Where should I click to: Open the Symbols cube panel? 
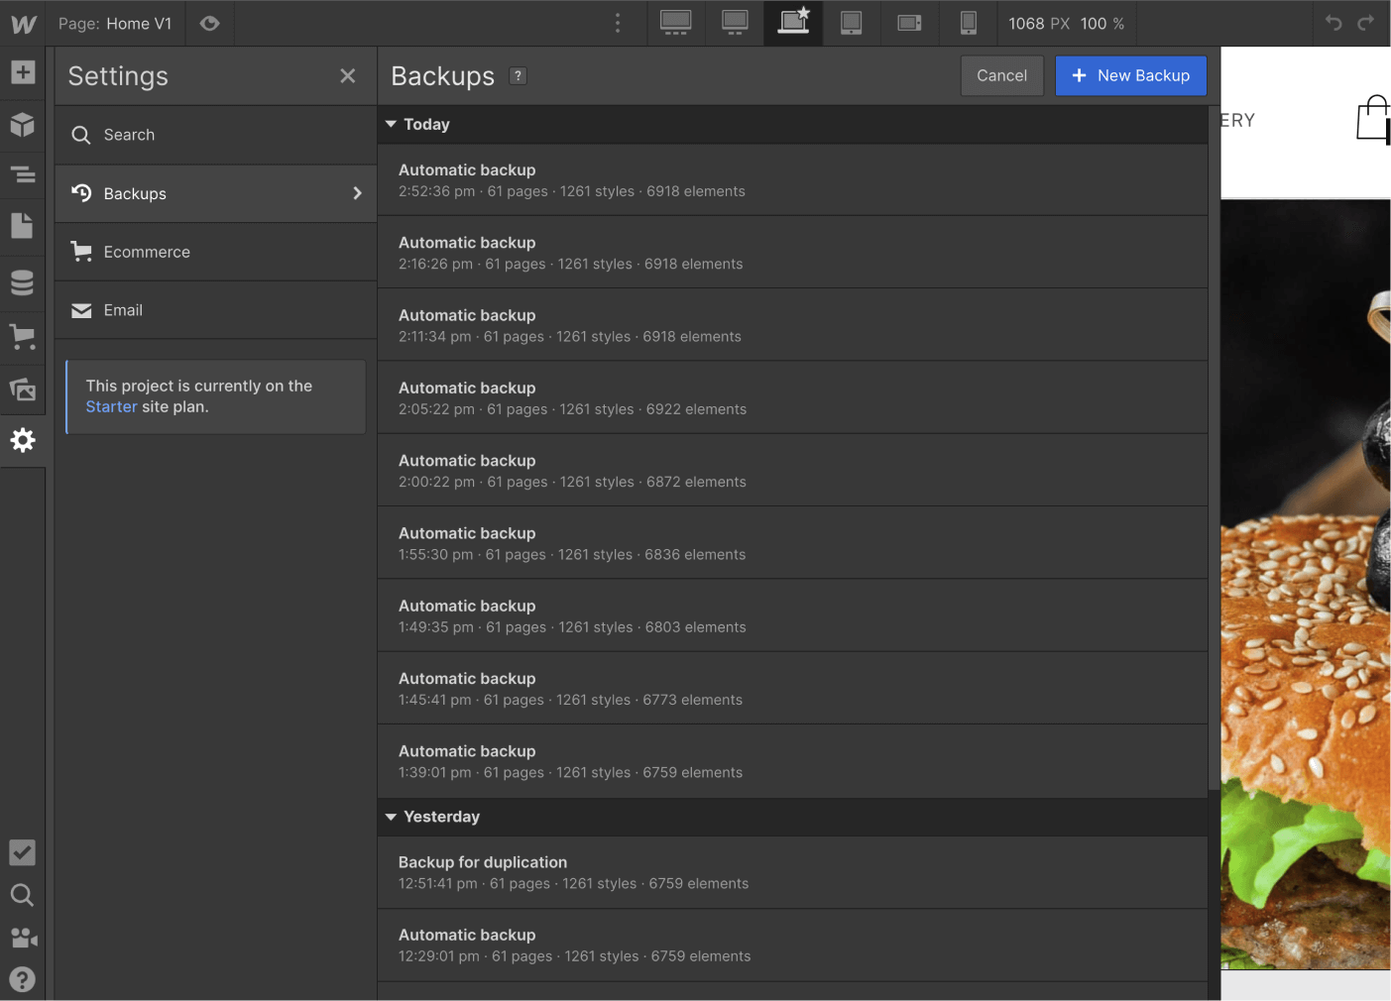click(x=23, y=125)
